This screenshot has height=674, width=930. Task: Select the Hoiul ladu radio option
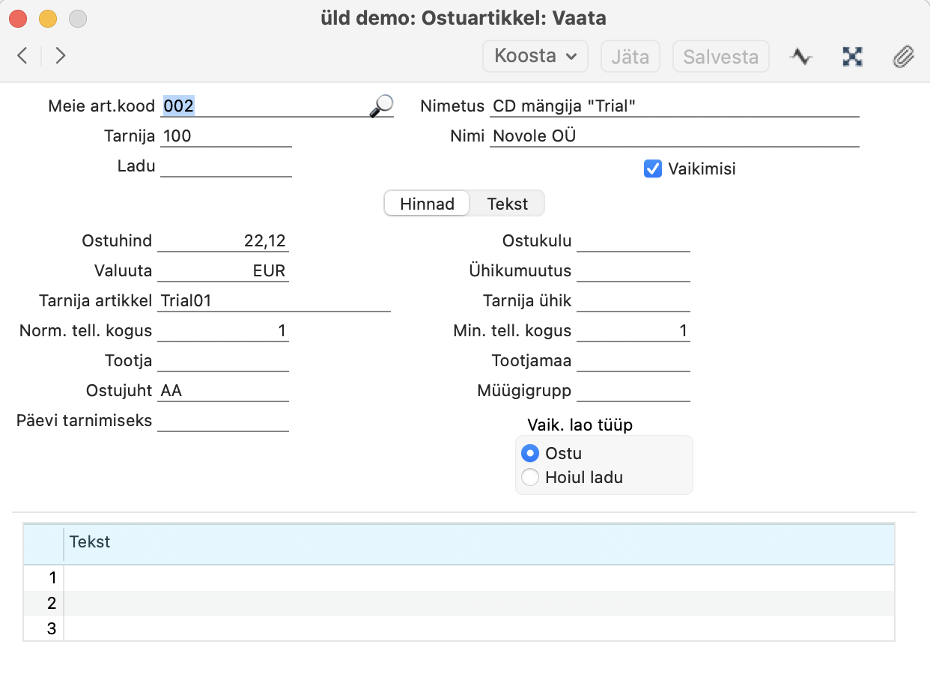point(530,477)
